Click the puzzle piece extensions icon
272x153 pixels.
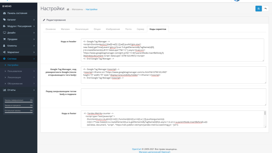click(x=4, y=26)
